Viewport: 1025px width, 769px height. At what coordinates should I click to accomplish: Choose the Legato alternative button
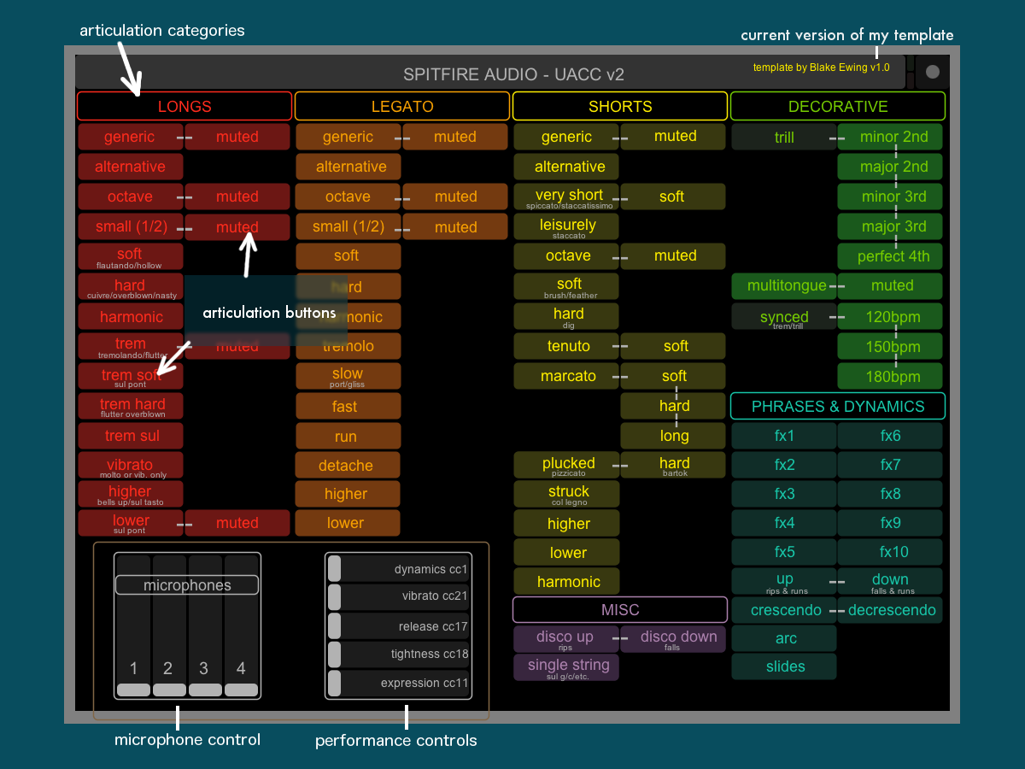pyautogui.click(x=348, y=167)
